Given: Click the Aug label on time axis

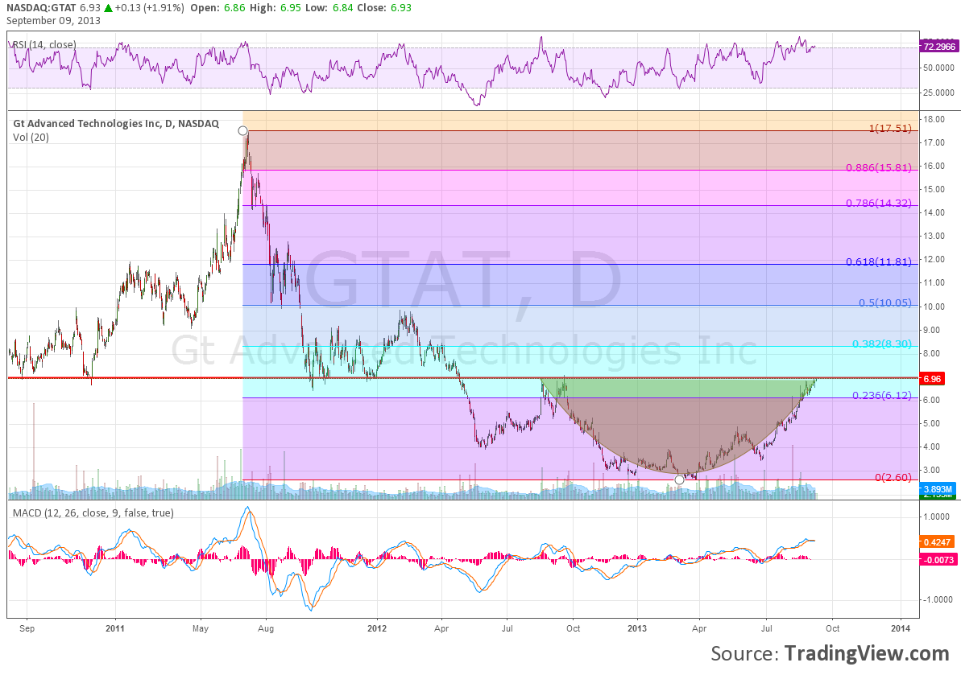Looking at the screenshot, I should [265, 628].
